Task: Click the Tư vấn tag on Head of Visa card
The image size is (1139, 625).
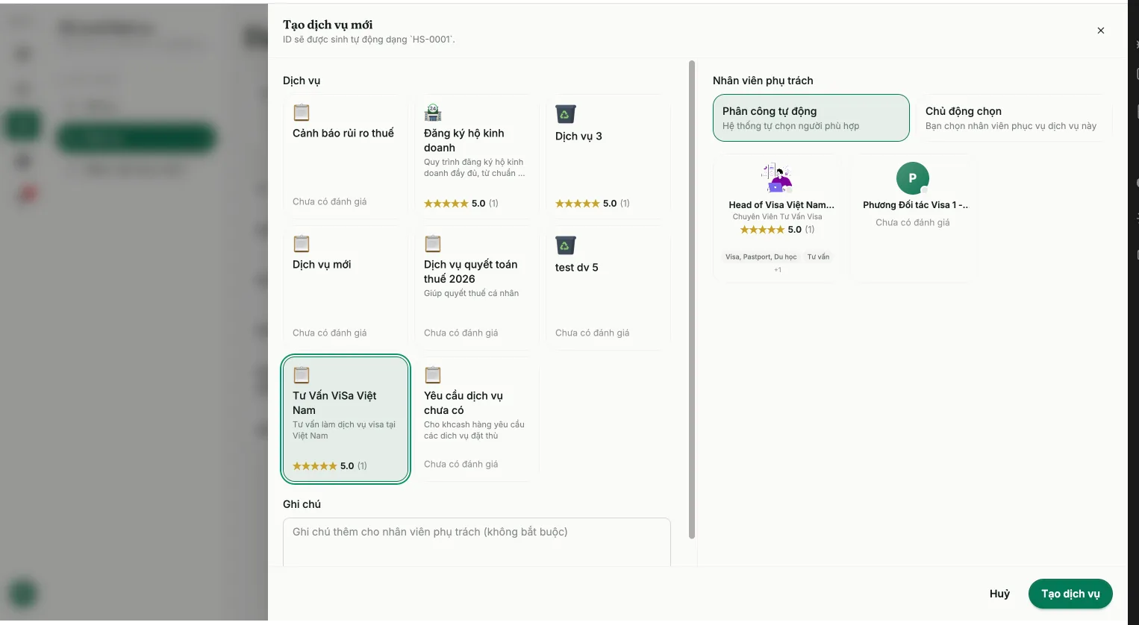Action: [x=818, y=257]
